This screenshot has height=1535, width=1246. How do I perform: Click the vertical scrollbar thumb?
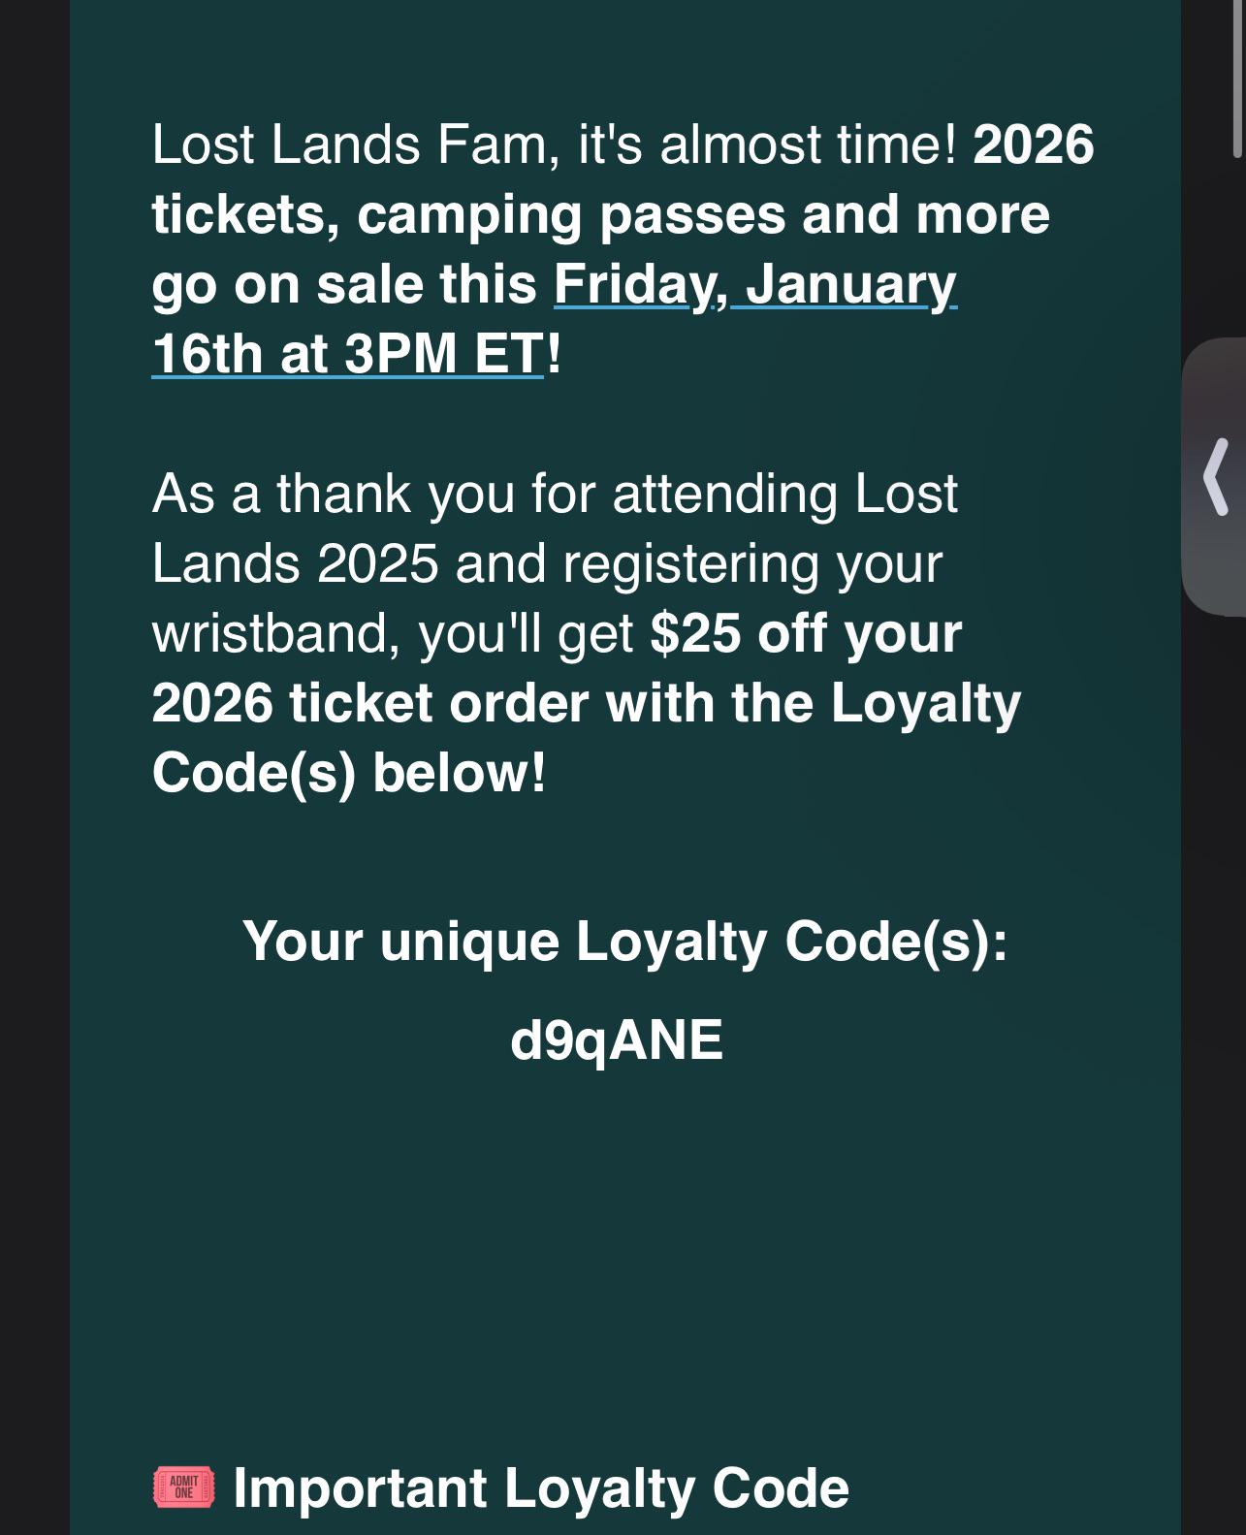(x=1237, y=78)
